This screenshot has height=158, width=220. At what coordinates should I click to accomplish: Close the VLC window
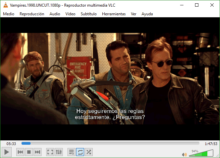pyautogui.click(x=212, y=5)
